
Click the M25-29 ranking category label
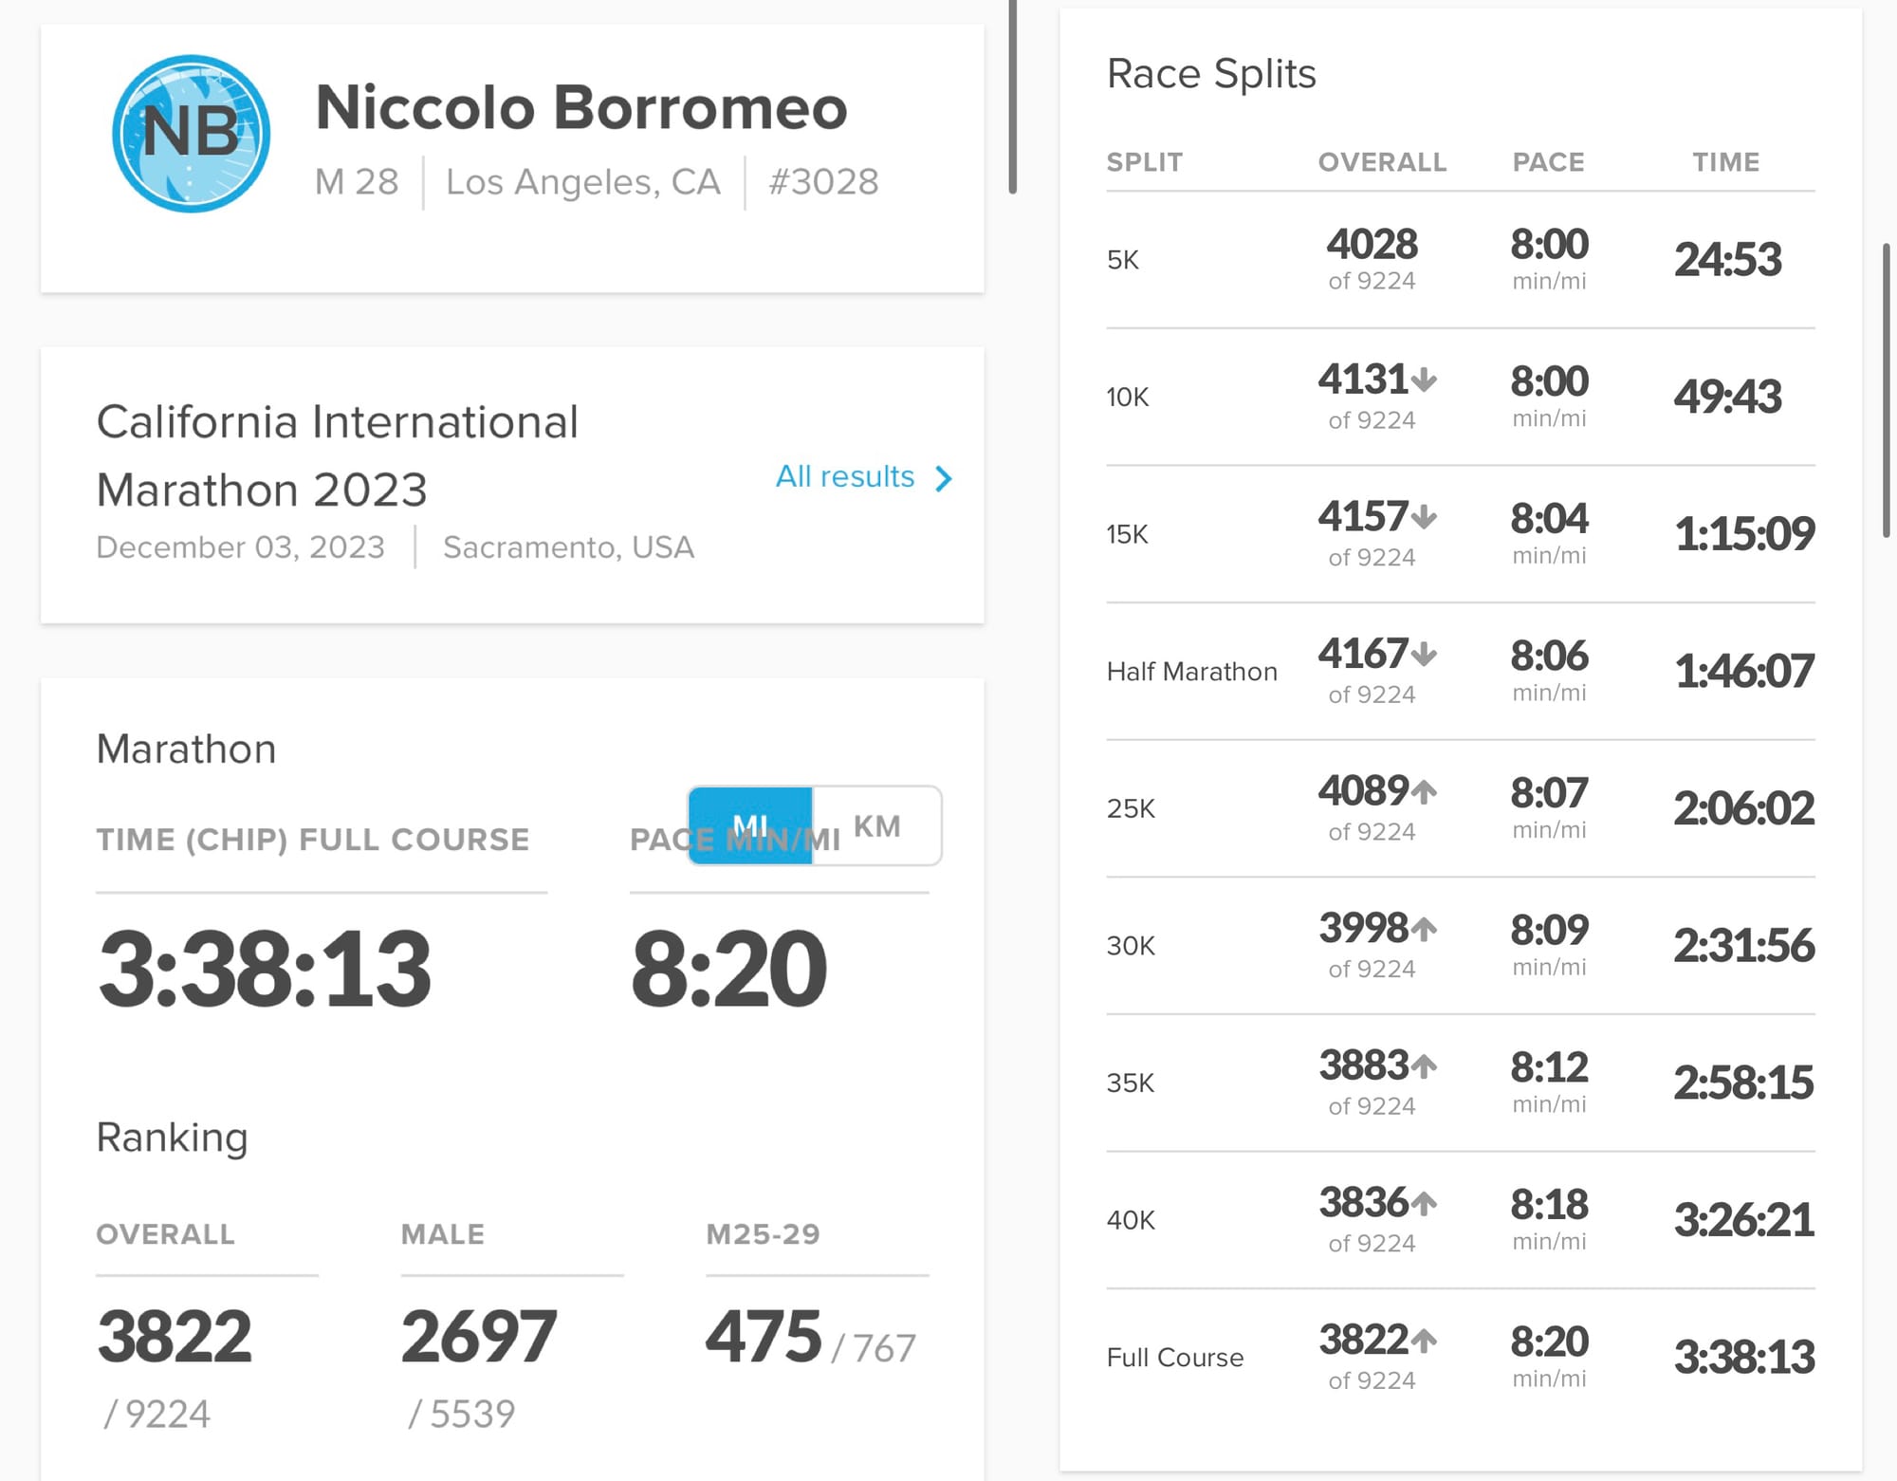[x=763, y=1233]
